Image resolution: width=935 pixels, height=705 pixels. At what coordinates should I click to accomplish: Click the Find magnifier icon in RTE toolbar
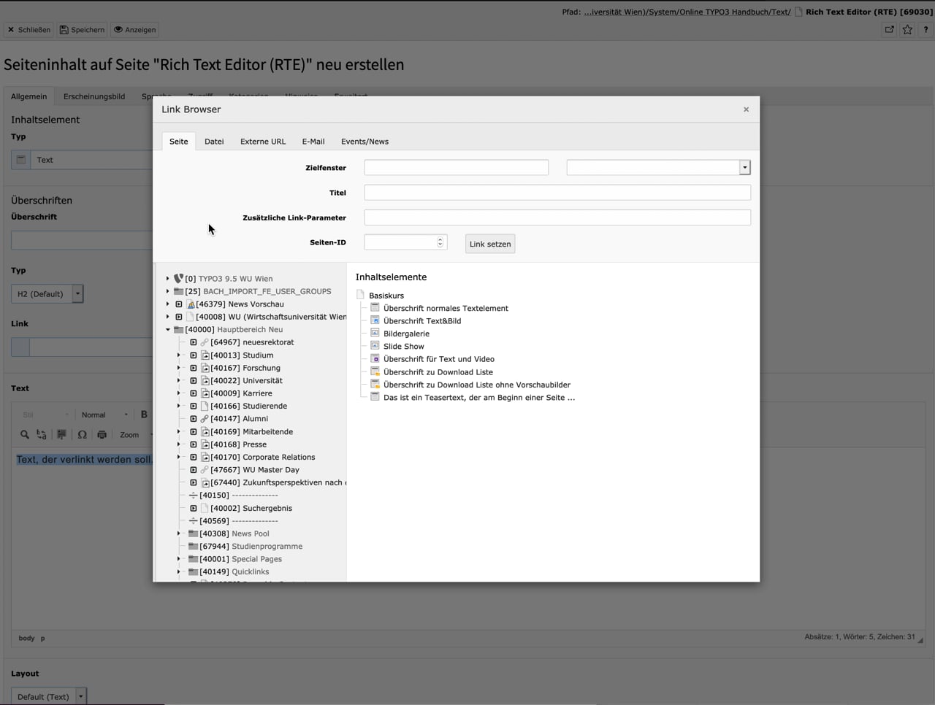(x=25, y=434)
